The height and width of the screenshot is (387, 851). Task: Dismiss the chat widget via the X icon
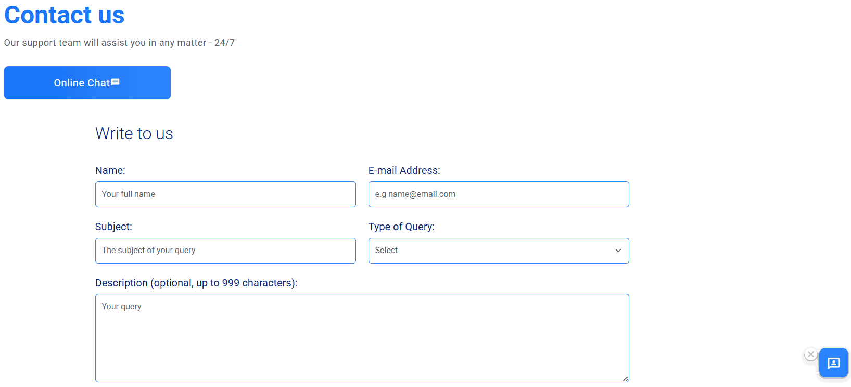tap(811, 354)
